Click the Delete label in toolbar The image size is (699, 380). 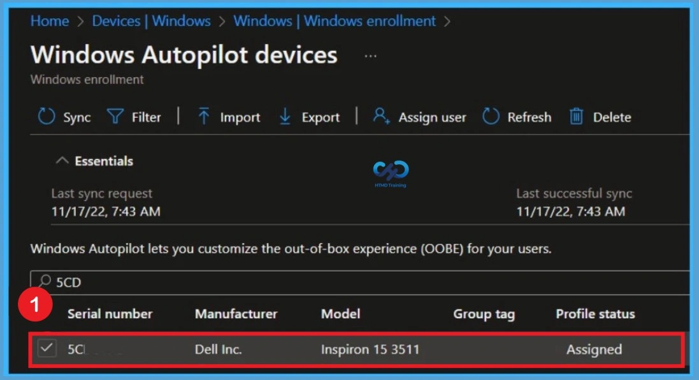click(612, 117)
